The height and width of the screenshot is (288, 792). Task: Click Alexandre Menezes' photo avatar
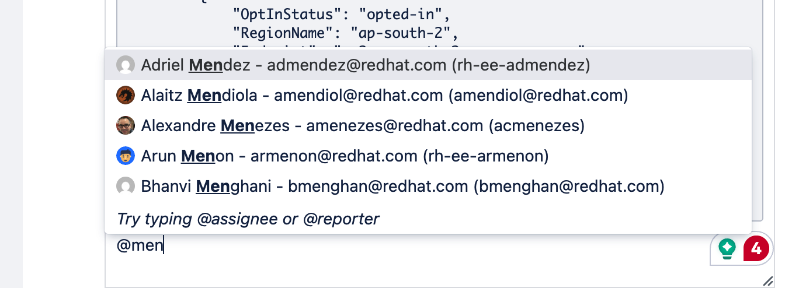126,125
